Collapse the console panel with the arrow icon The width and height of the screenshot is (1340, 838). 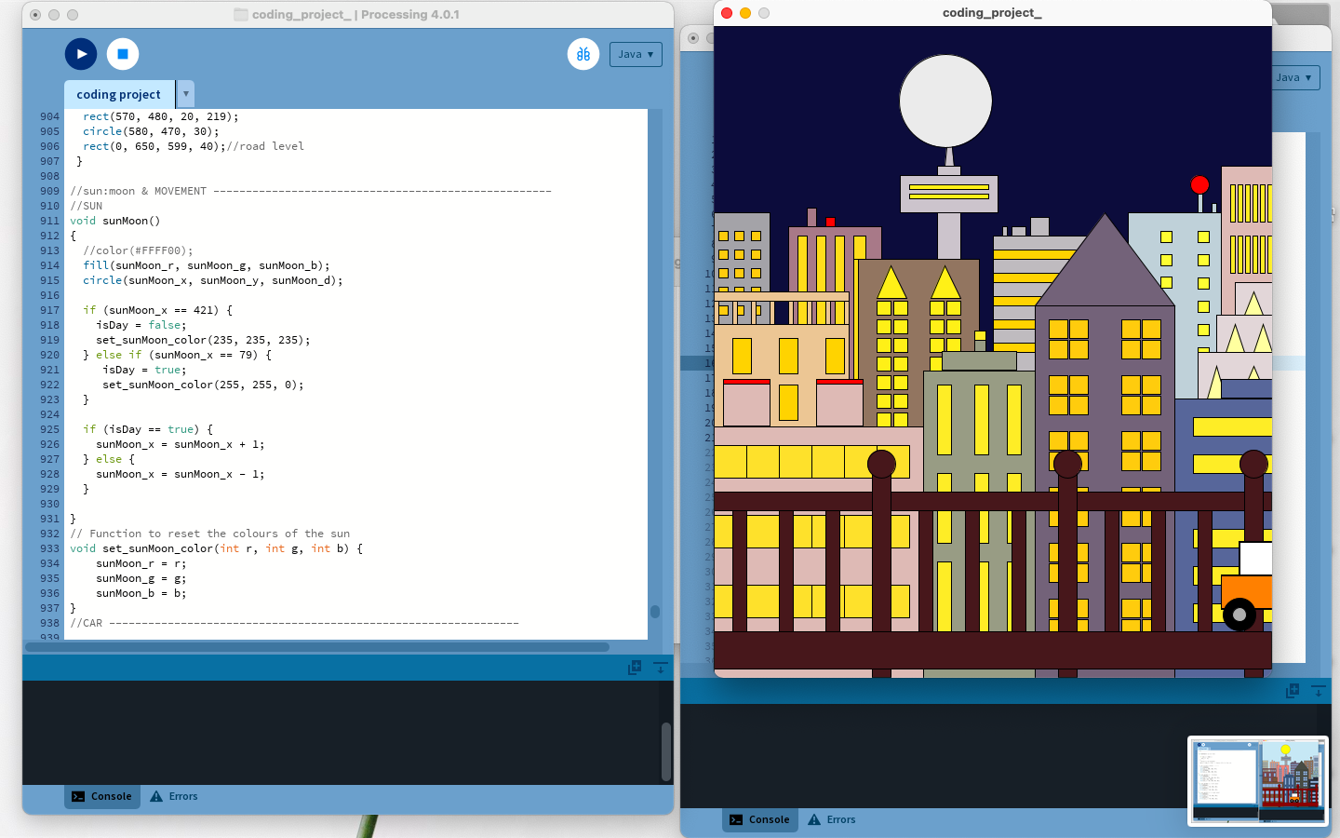661,668
